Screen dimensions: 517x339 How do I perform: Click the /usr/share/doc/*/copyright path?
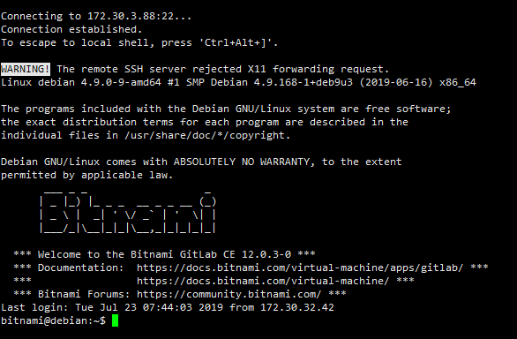coord(206,135)
